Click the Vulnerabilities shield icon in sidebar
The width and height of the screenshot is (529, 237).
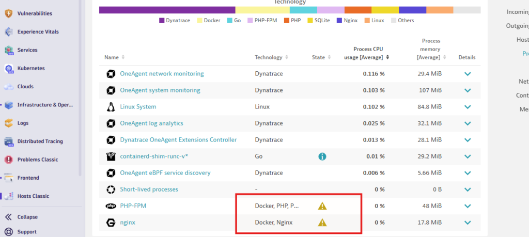[8, 13]
